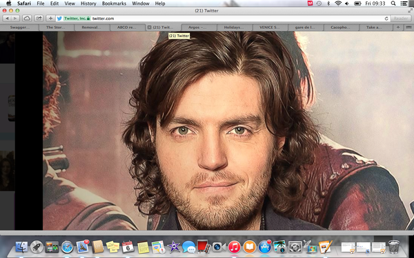Open the Apple menu
The image size is (414, 258).
(x=9, y=3)
